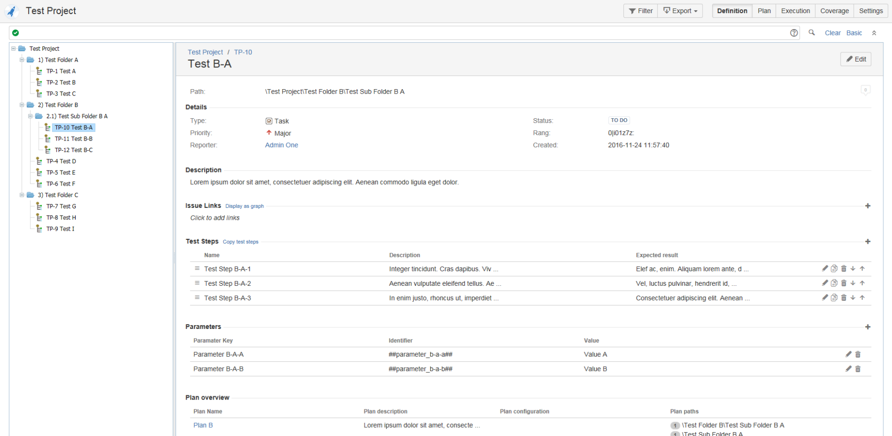Collapse Test Folder A in tree
892x436 pixels.
click(x=22, y=60)
